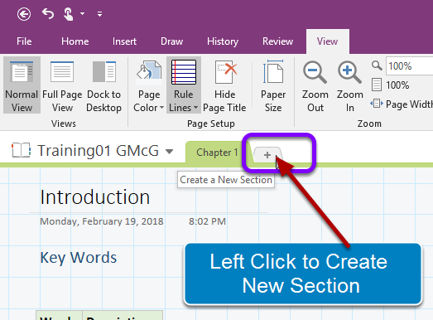Click Zoom Out
This screenshot has width=433, height=320.
(315, 85)
